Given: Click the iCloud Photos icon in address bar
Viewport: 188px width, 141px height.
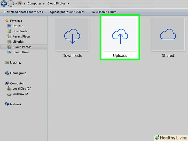Looking at the screenshot, I should point(20,3).
